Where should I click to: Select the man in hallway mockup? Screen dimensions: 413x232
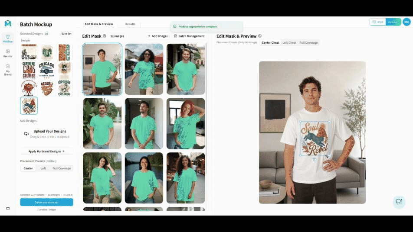point(144,123)
